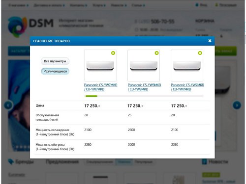Switch to the Популярные tab
The width and height of the screenshot is (246, 184).
144,162
